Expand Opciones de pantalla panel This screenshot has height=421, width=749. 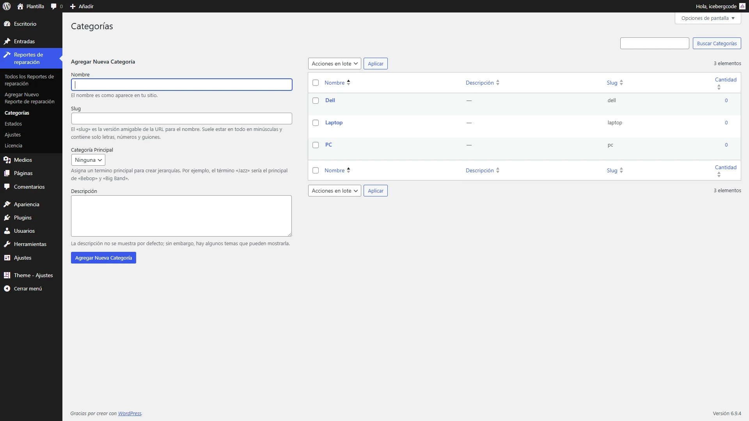coord(708,18)
